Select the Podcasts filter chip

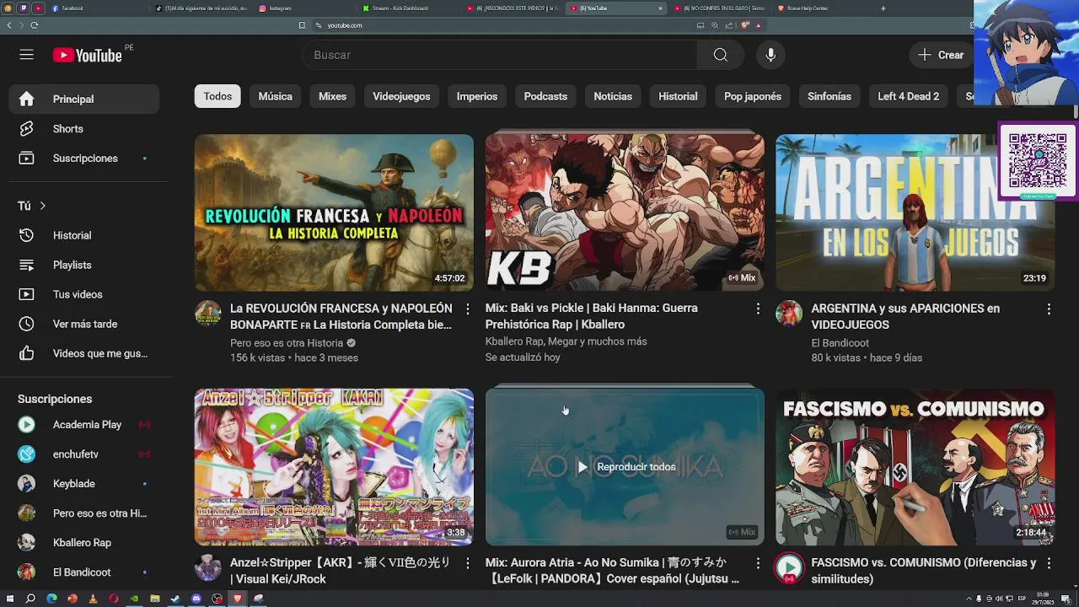(545, 96)
